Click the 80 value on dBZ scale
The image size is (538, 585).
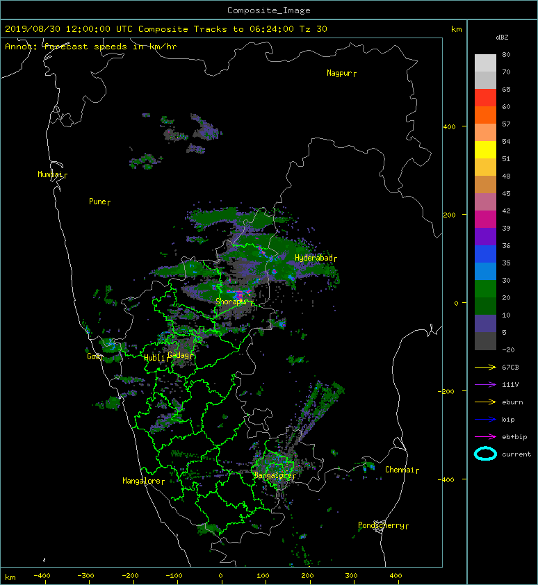(x=506, y=54)
